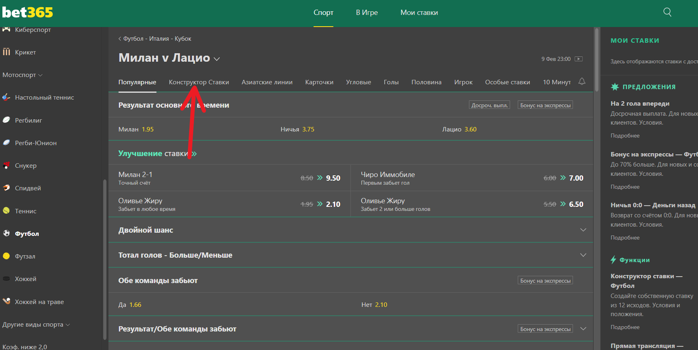
Task: Click the Хоккей на траве icon
Action: (x=6, y=301)
